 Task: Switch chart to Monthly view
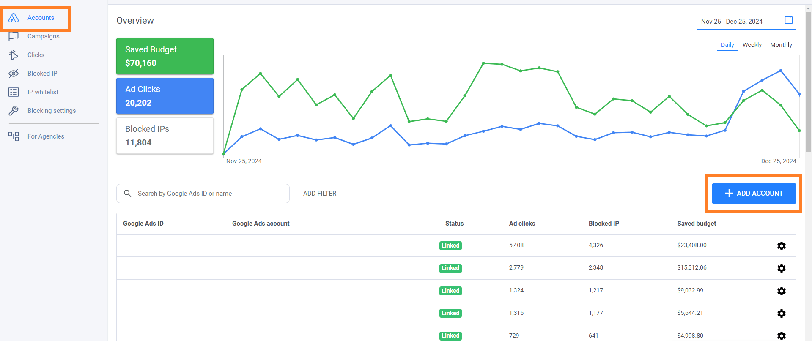coord(781,45)
